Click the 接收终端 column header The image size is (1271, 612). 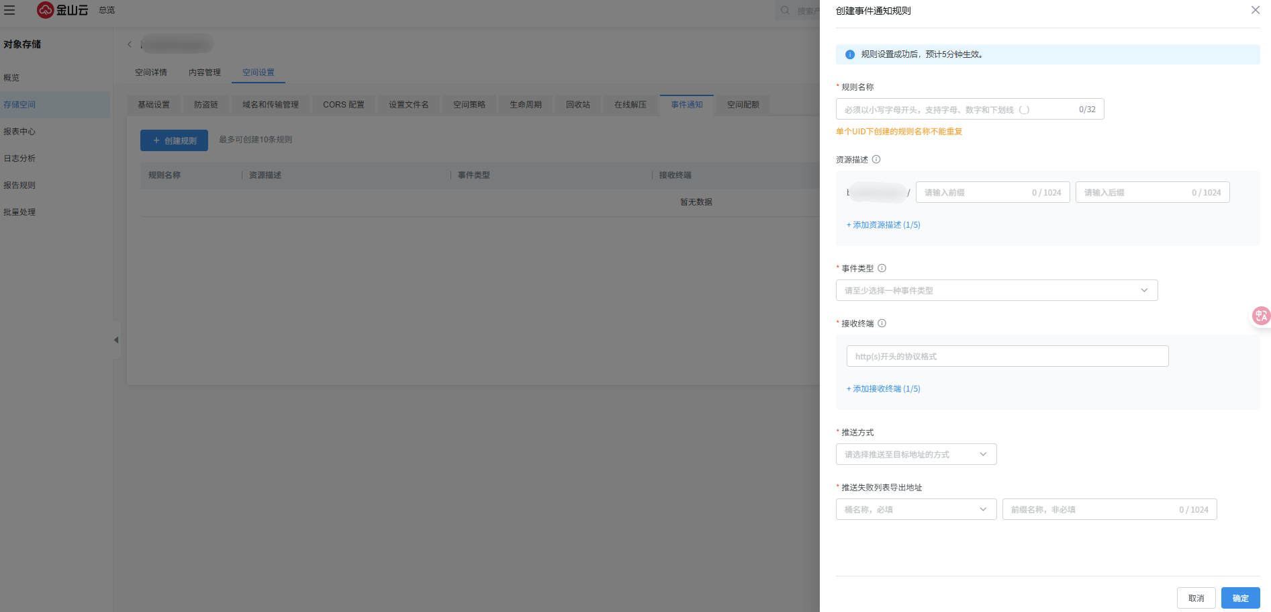coord(675,175)
